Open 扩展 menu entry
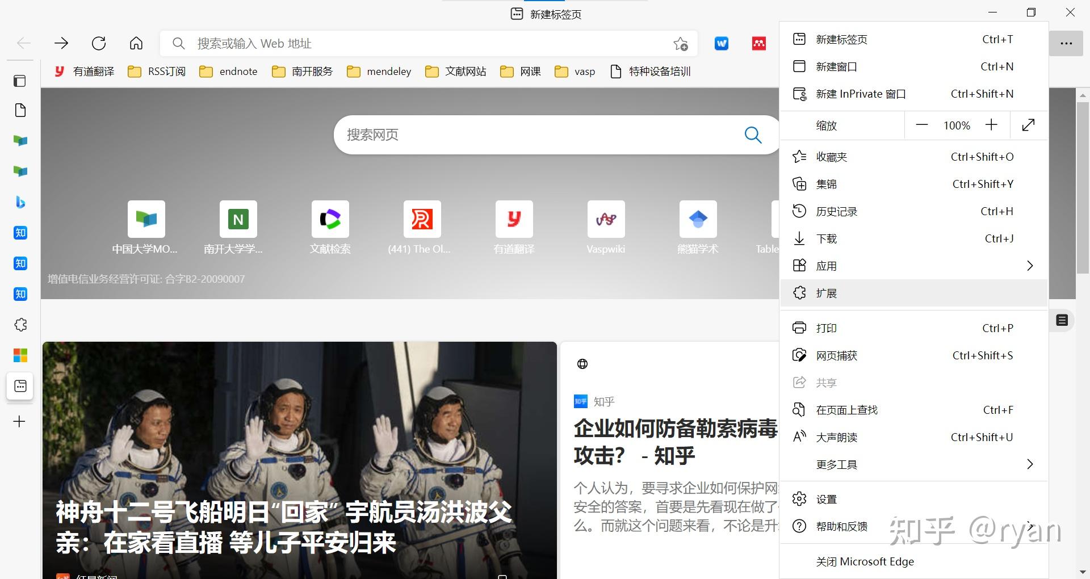 (914, 293)
